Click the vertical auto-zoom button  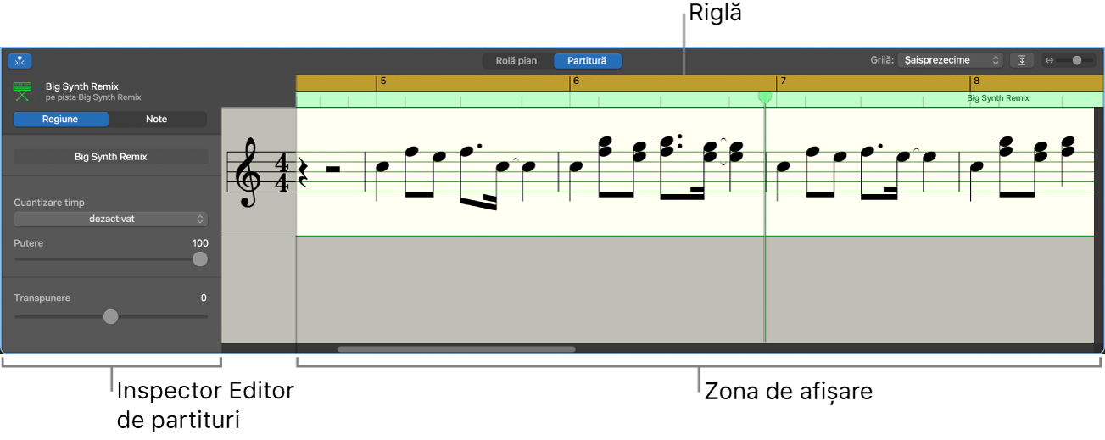coord(1022,60)
